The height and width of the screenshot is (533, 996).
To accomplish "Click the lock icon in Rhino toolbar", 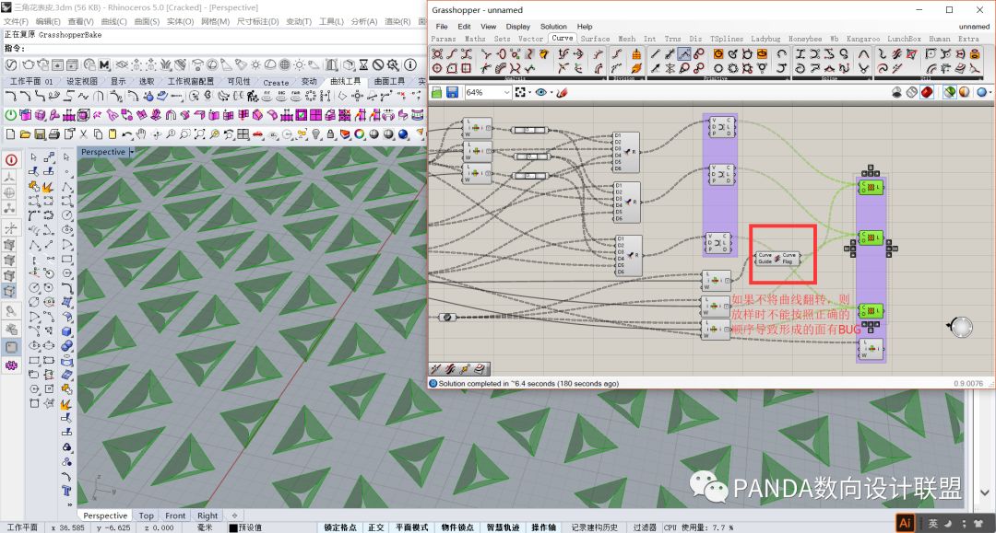I will [330, 134].
